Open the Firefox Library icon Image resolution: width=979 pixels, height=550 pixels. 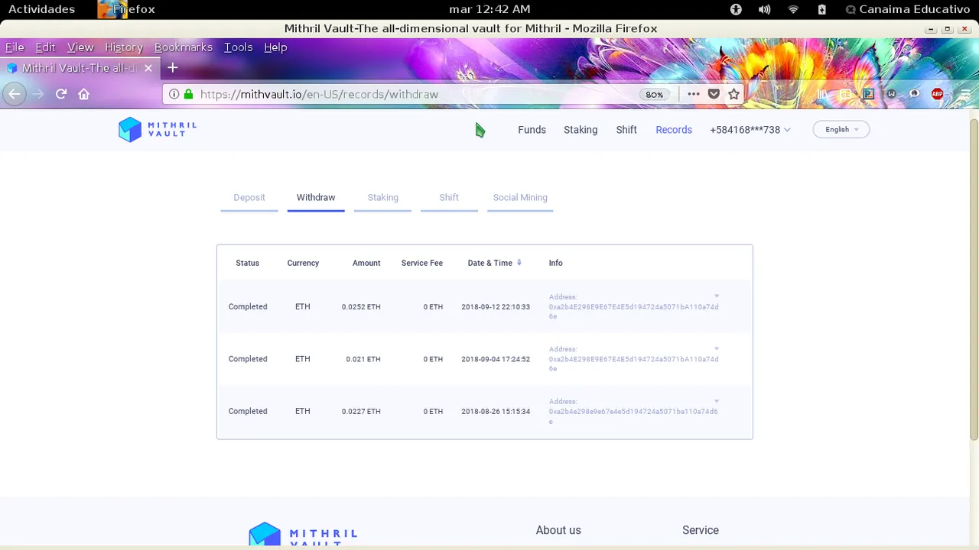pyautogui.click(x=822, y=94)
